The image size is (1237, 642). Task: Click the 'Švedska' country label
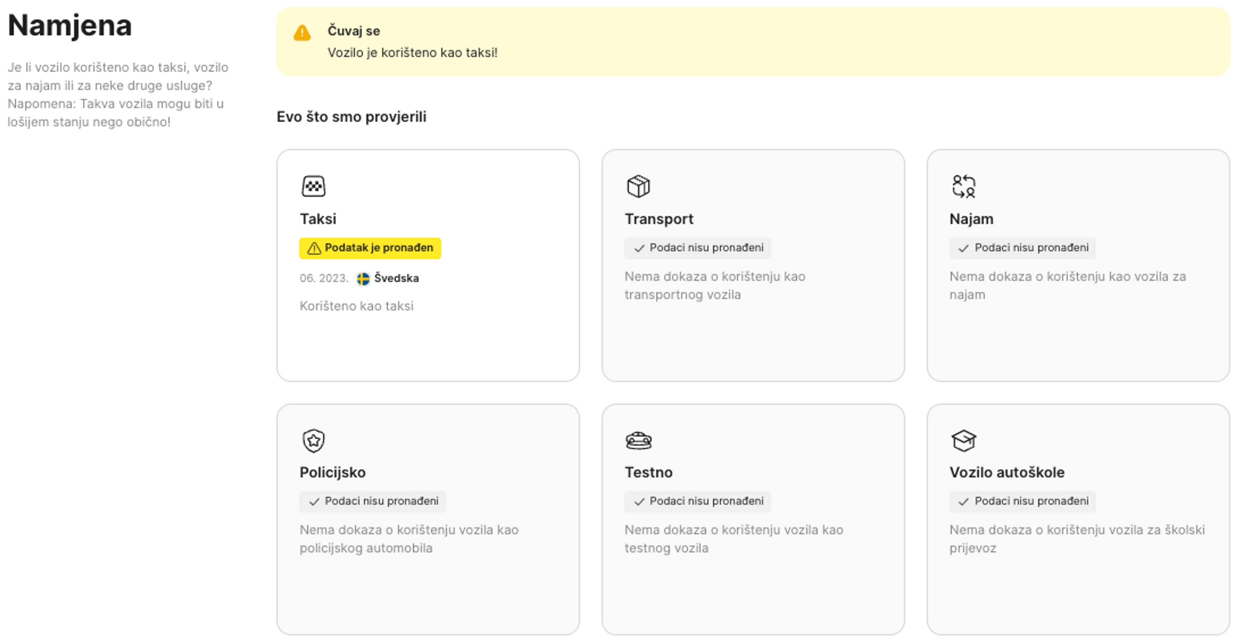click(x=396, y=278)
